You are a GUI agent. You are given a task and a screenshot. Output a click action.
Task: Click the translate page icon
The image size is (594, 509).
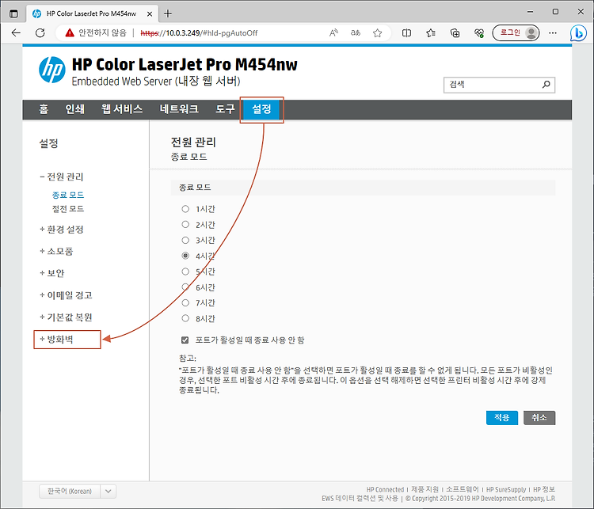point(356,33)
